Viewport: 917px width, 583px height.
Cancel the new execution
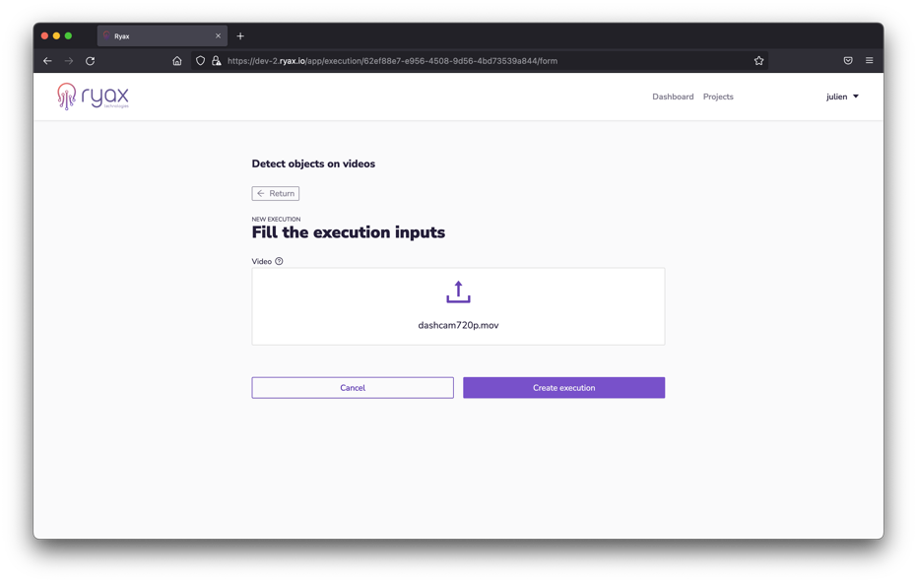click(353, 388)
